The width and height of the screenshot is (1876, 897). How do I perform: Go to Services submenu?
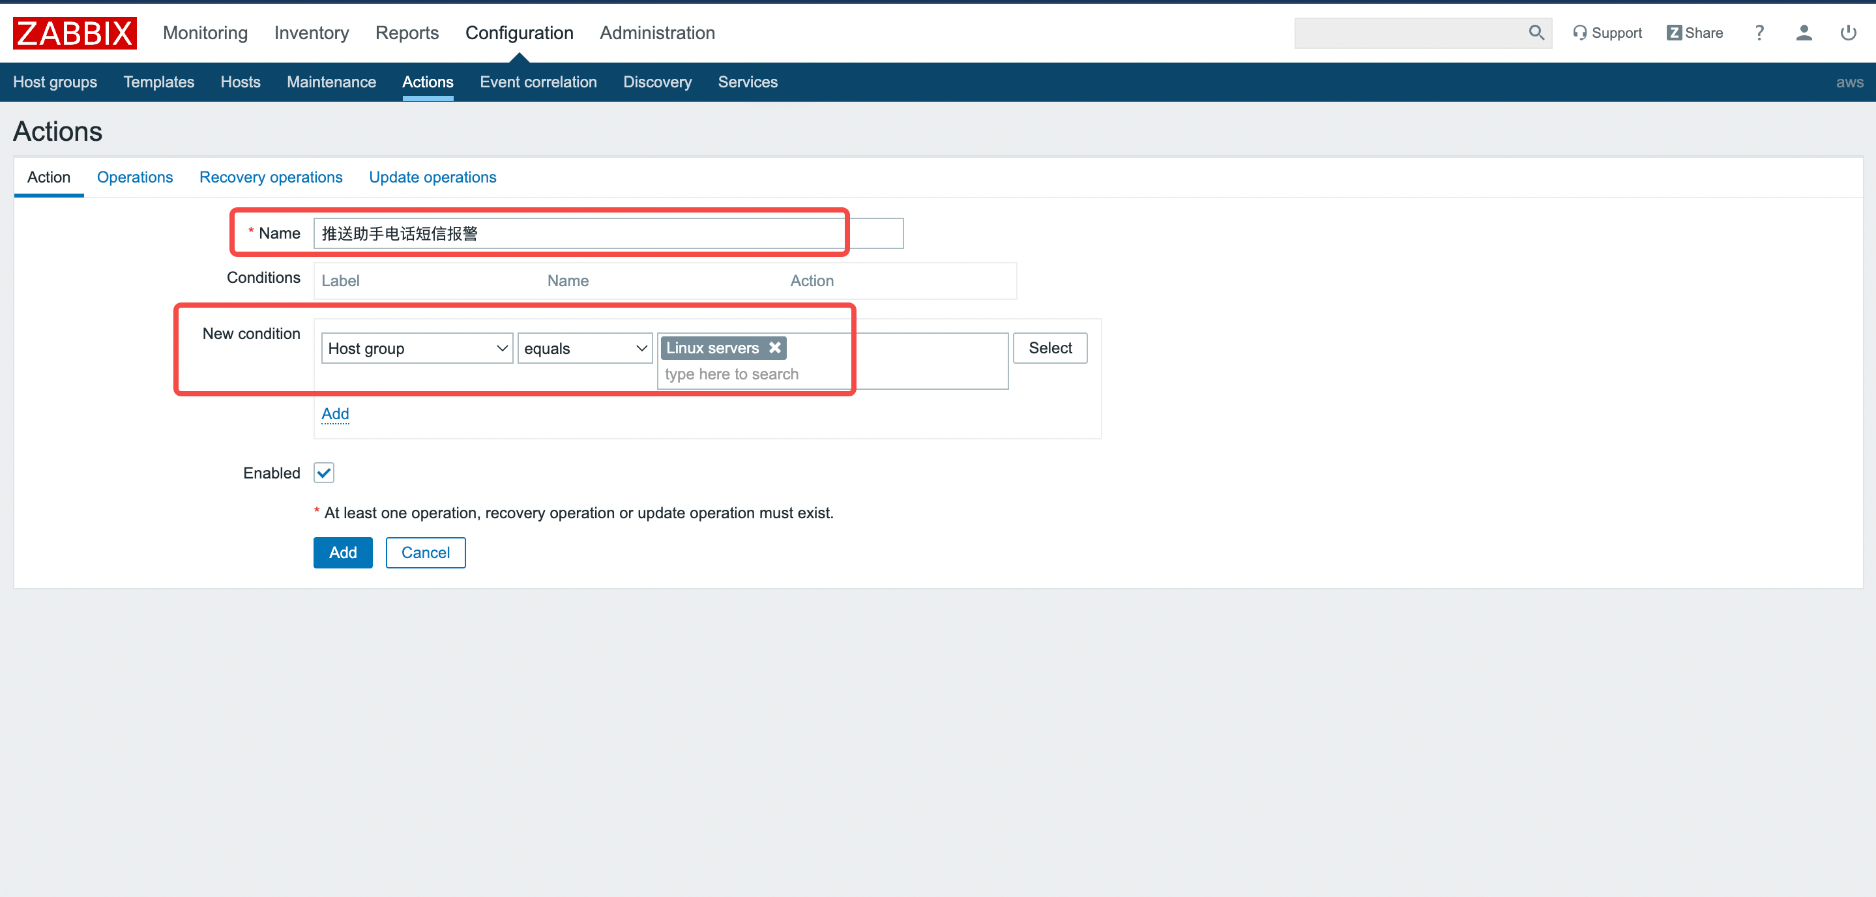(748, 82)
